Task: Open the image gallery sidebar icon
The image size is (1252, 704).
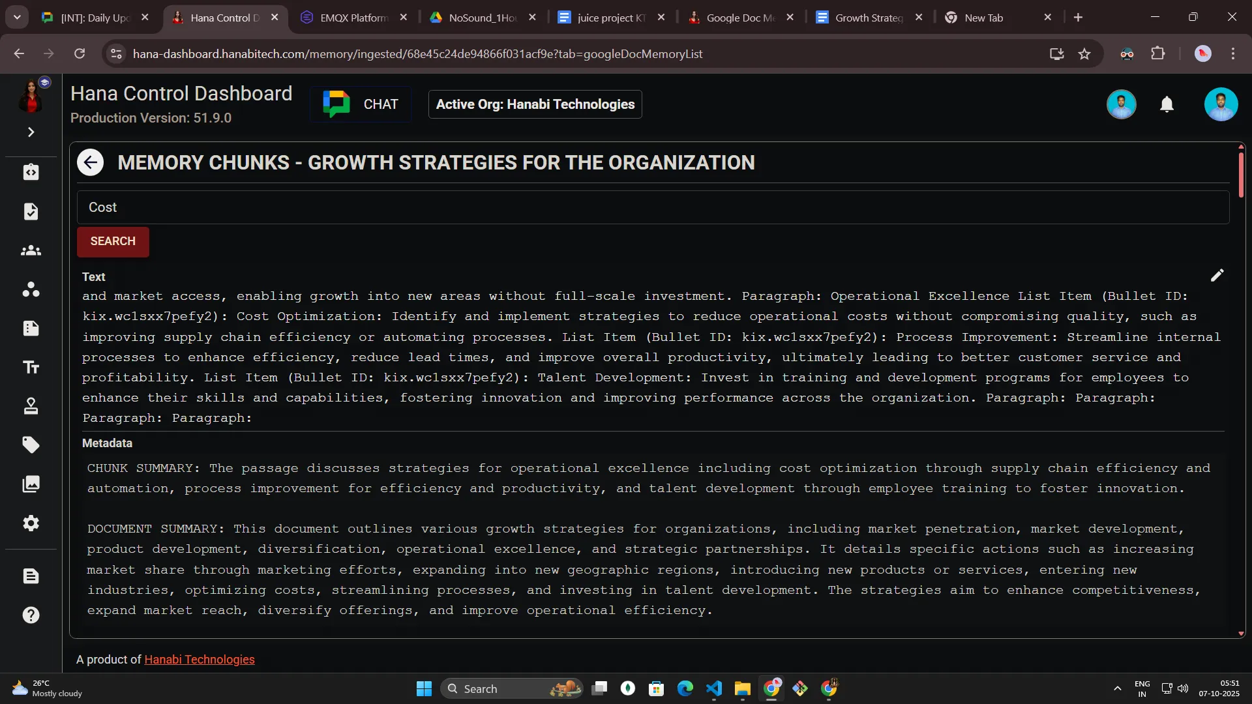Action: coord(31,484)
